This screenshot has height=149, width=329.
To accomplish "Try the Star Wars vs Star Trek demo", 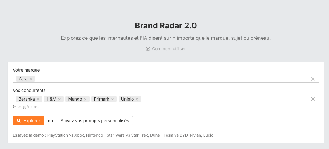I will pyautogui.click(x=133, y=135).
